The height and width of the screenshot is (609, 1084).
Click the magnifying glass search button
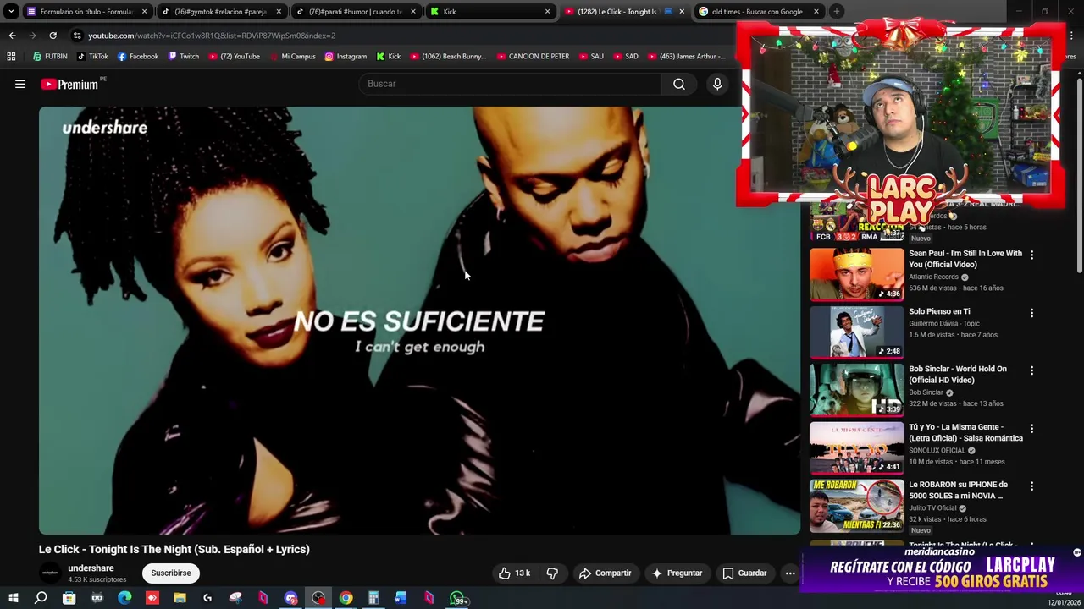(x=679, y=84)
